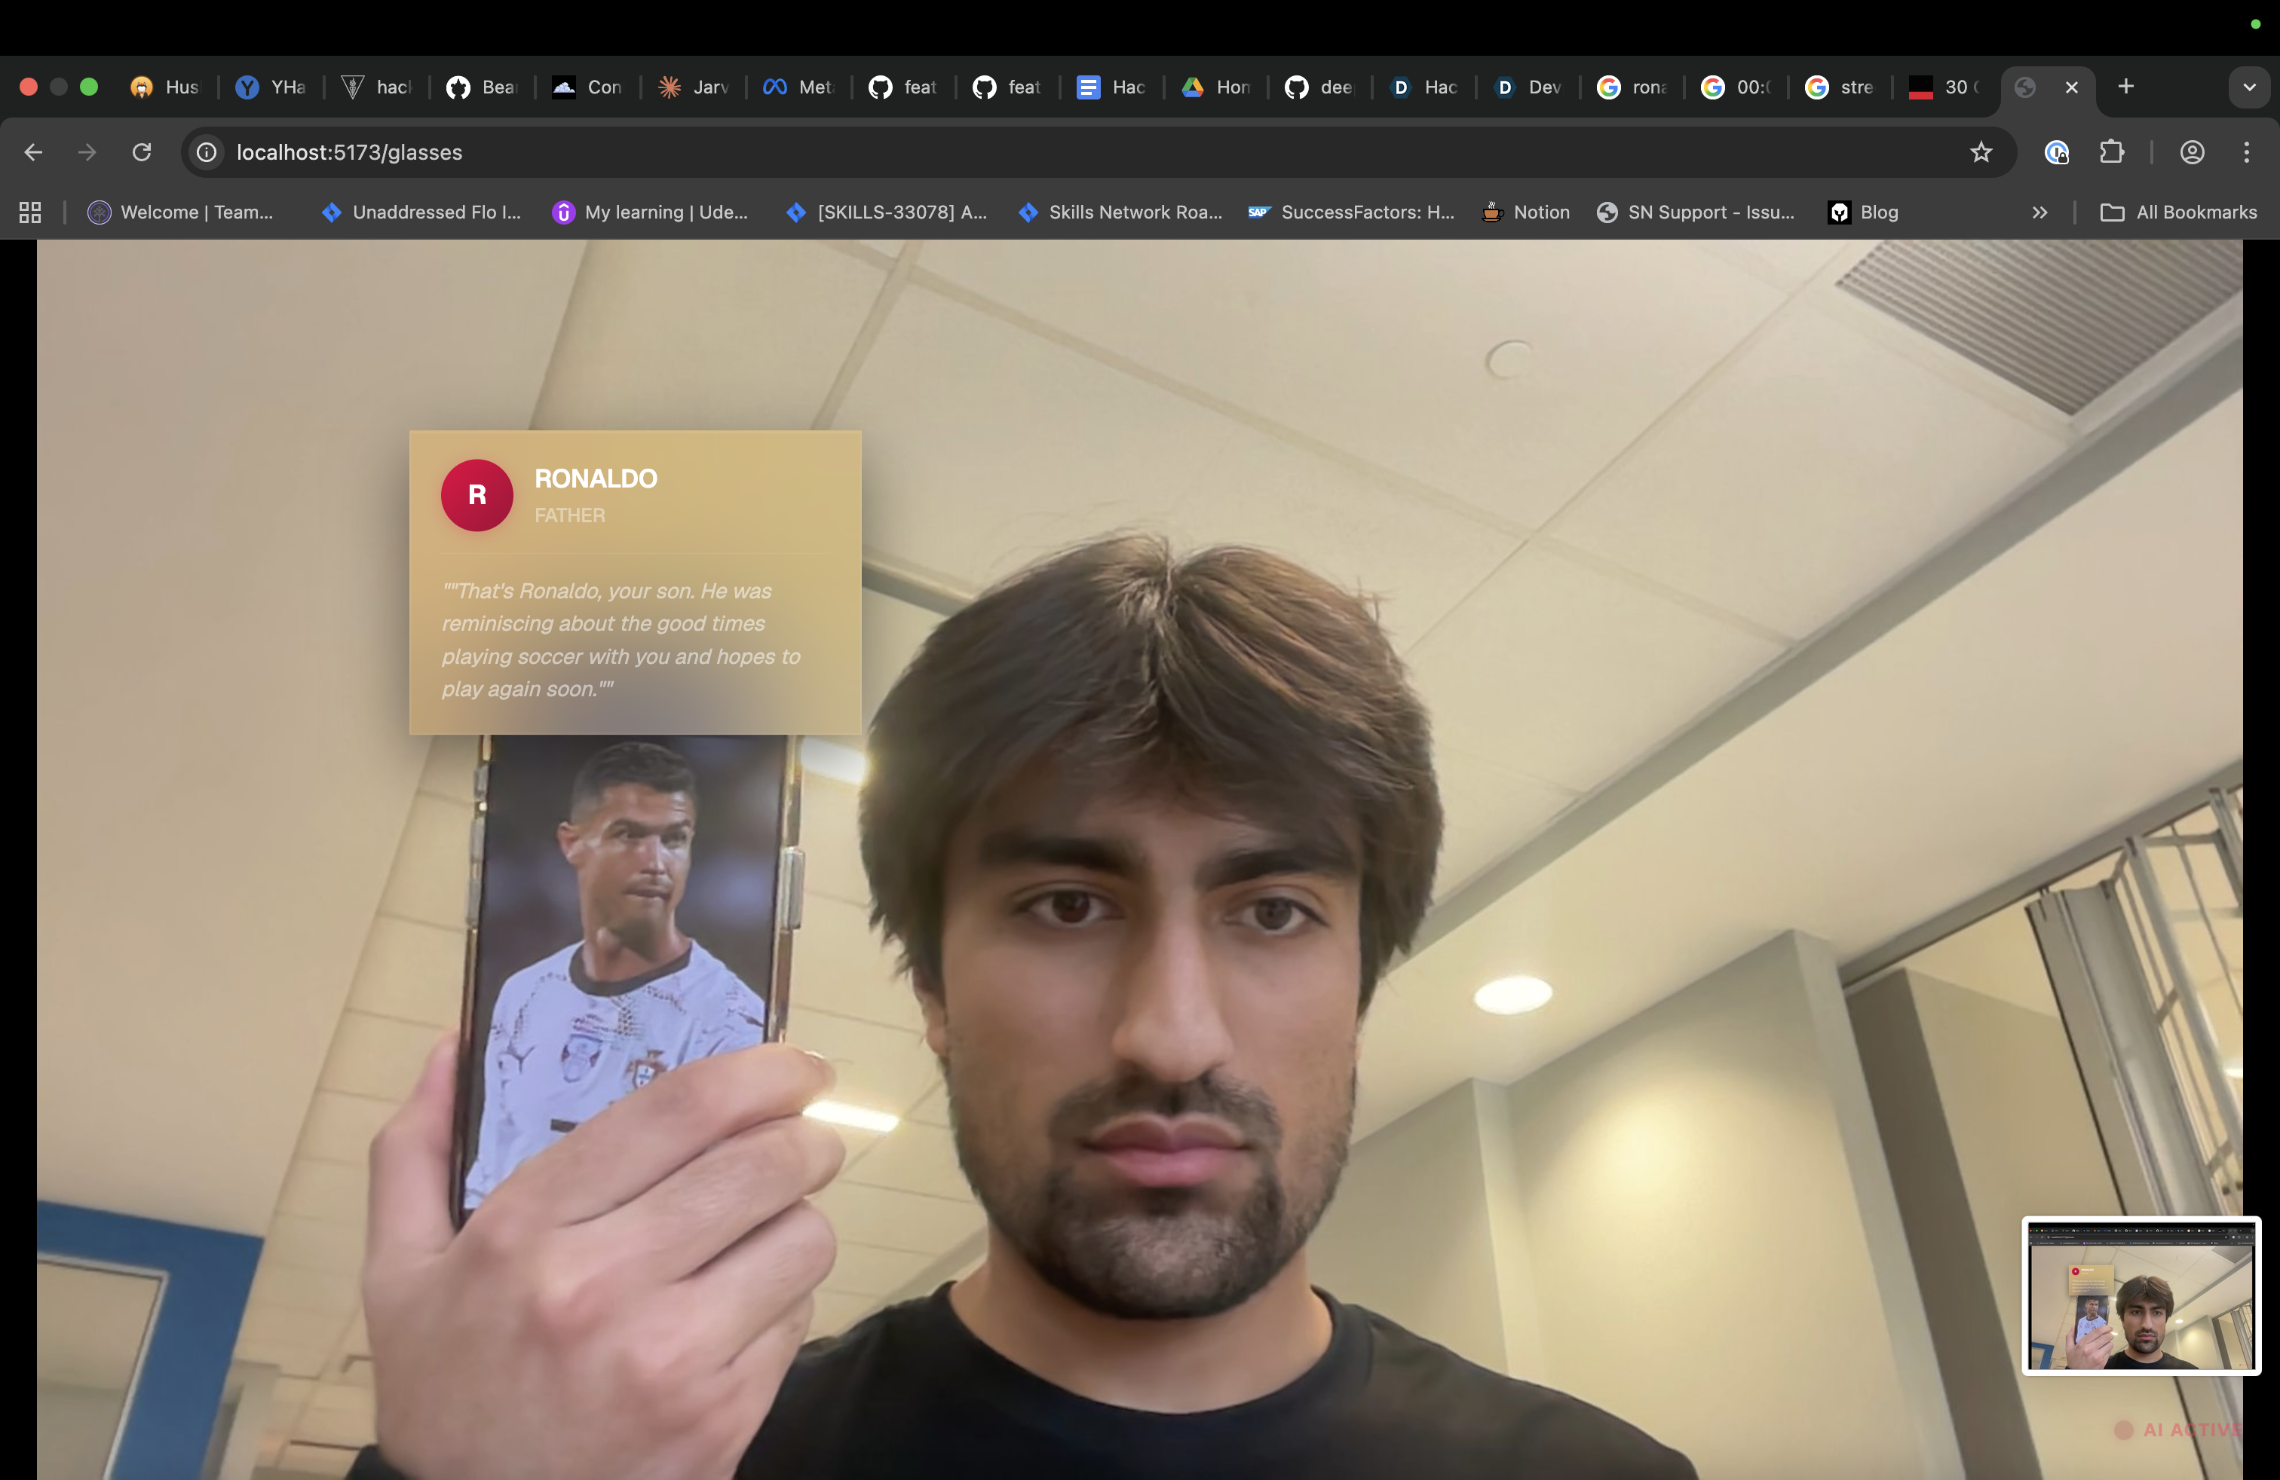The width and height of the screenshot is (2280, 1480).
Task: Bookmark this page with the star icon
Action: 1981,152
